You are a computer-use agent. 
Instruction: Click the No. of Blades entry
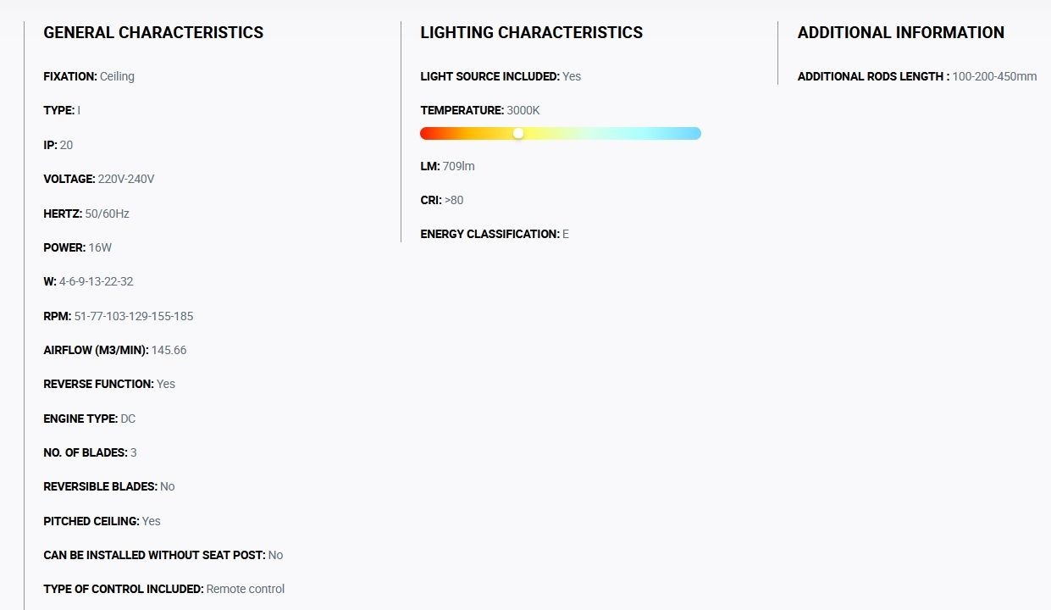(x=90, y=452)
